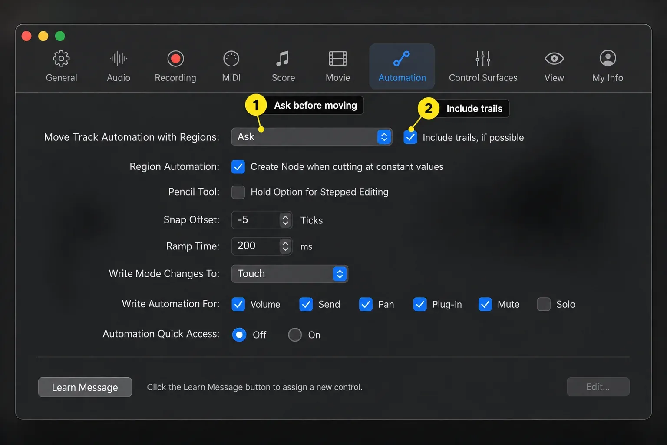Select the View eye icon
Viewport: 667px width, 445px height.
(x=554, y=58)
